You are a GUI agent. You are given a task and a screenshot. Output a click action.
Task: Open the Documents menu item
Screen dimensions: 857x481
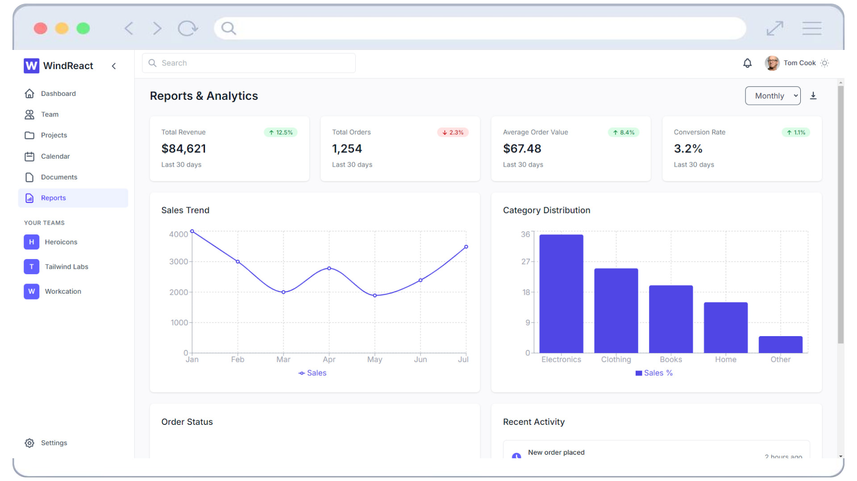coord(73,177)
